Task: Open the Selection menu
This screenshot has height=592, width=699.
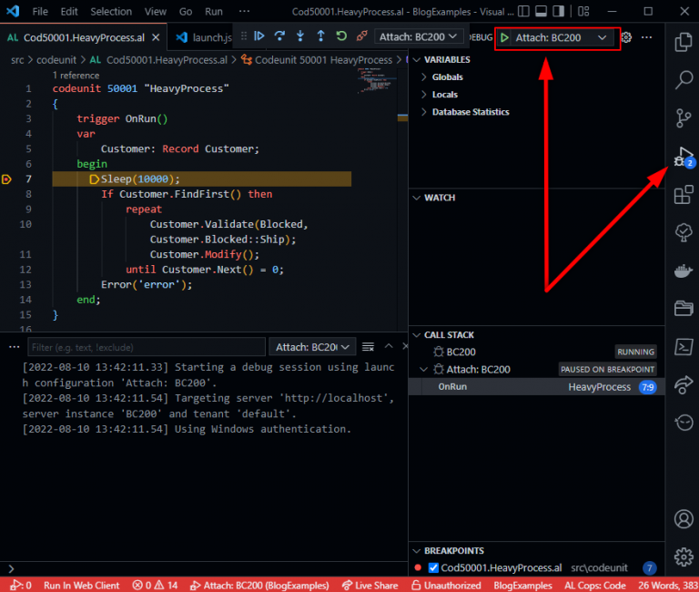Action: pos(111,12)
